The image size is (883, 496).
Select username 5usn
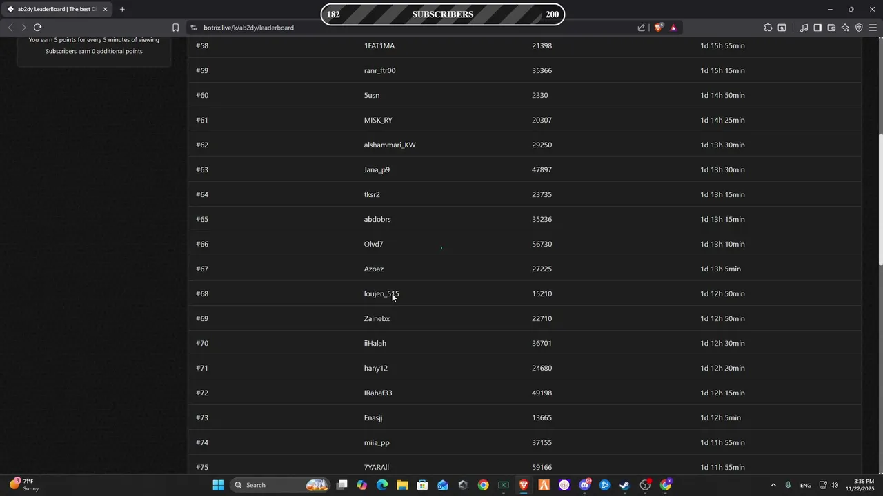coord(372,95)
